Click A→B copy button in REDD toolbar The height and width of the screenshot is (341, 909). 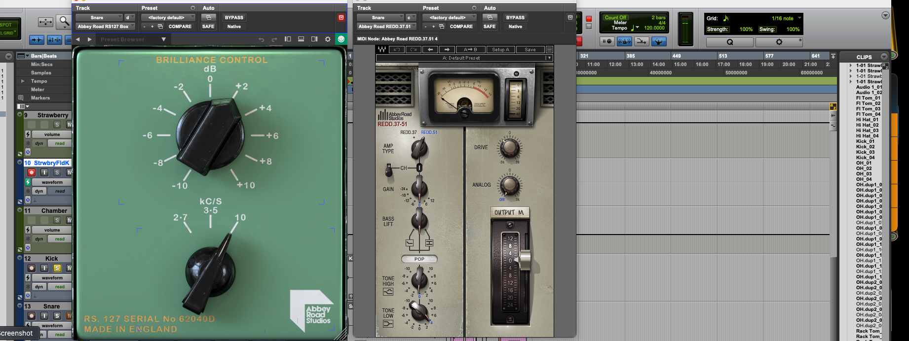pyautogui.click(x=470, y=50)
